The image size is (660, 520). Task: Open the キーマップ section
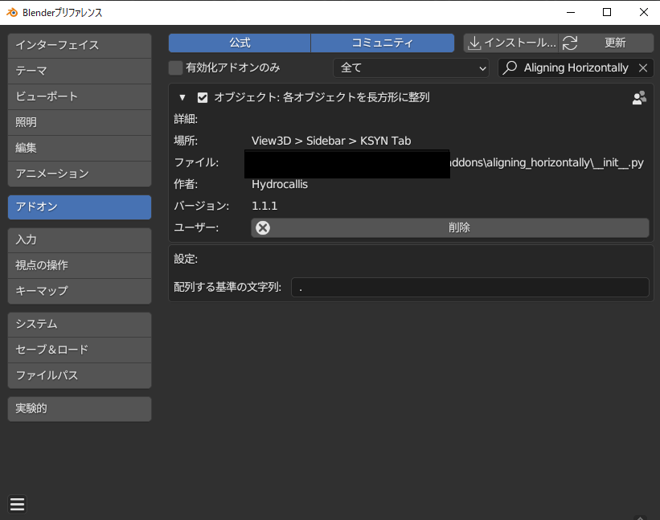(80, 291)
